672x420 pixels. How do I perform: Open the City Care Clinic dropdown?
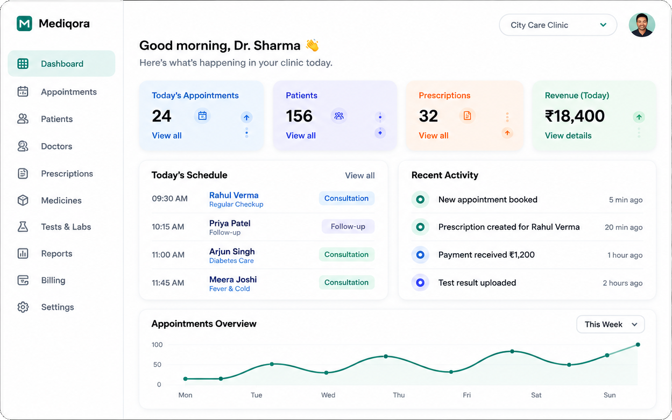pyautogui.click(x=558, y=25)
